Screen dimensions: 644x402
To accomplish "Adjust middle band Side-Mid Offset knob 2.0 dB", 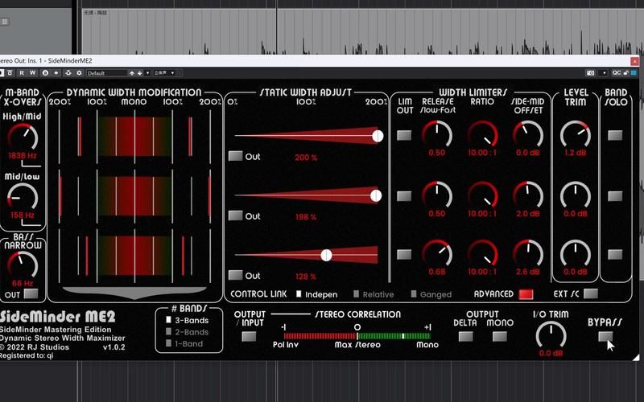I will coord(528,195).
